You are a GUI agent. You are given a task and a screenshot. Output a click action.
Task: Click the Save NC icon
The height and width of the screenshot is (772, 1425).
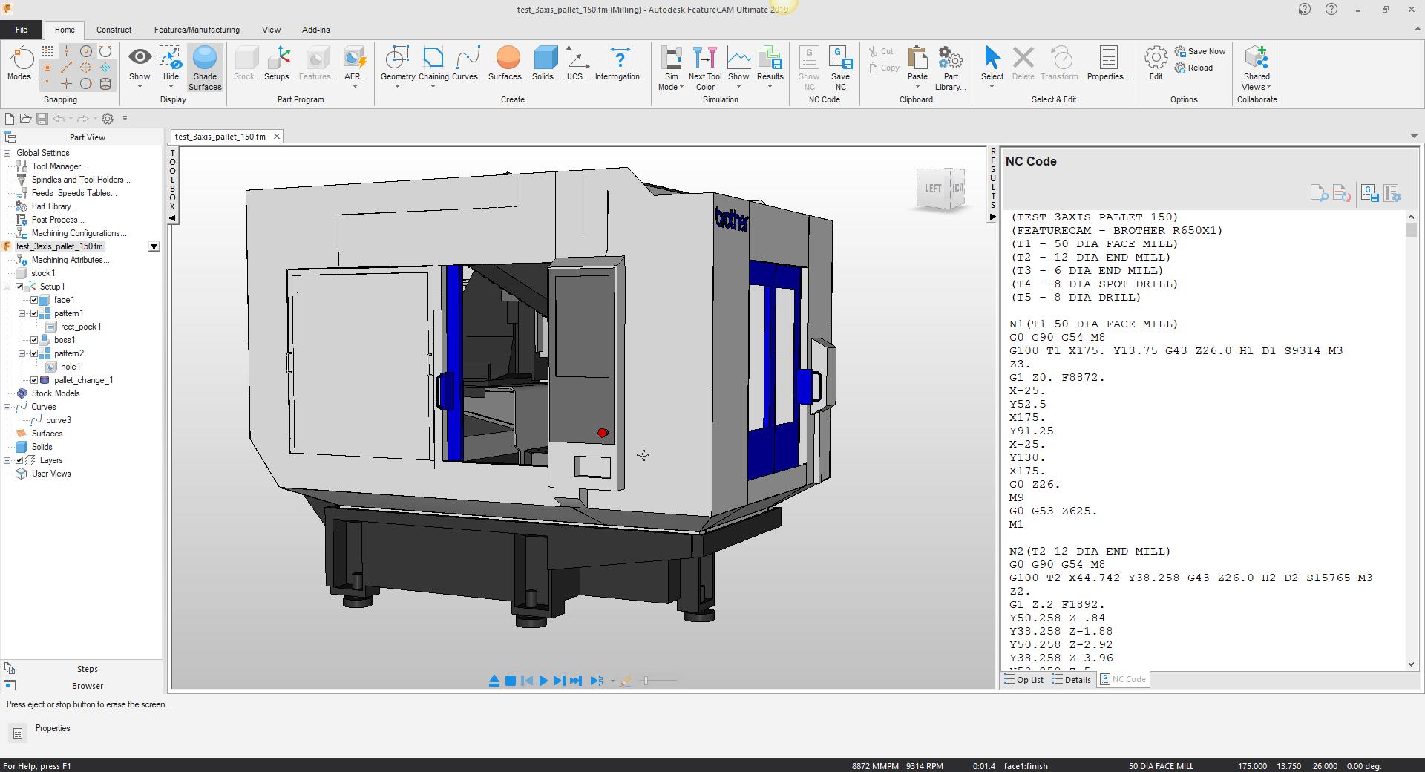(x=840, y=67)
